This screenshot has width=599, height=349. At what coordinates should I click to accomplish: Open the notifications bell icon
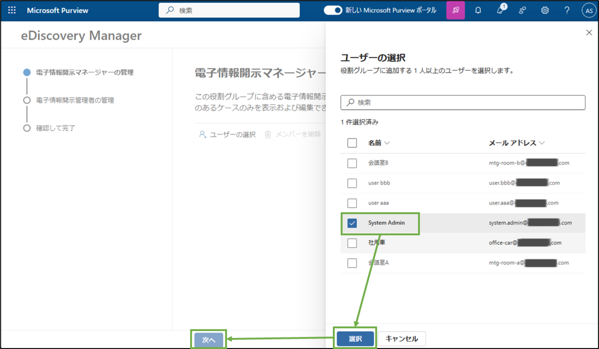coord(478,10)
